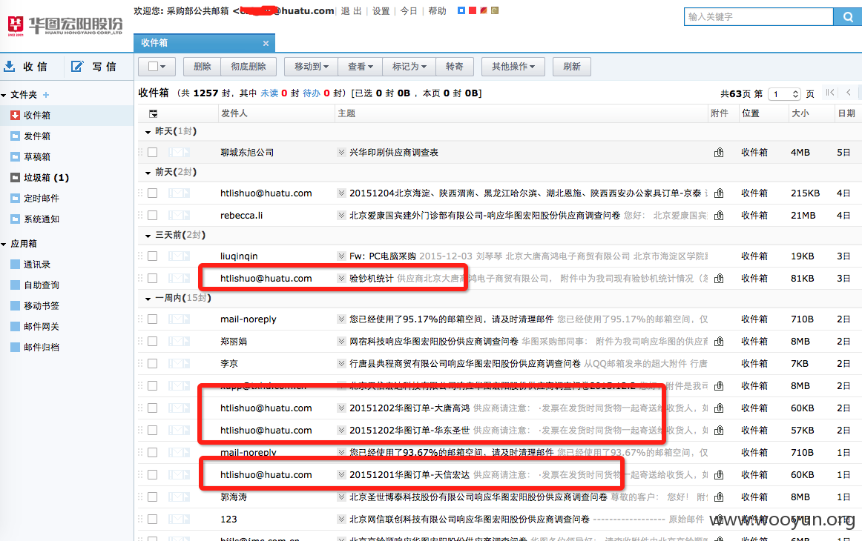The image size is (862, 541).
Task: Click the receive mail download icon
Action: [x=10, y=67]
